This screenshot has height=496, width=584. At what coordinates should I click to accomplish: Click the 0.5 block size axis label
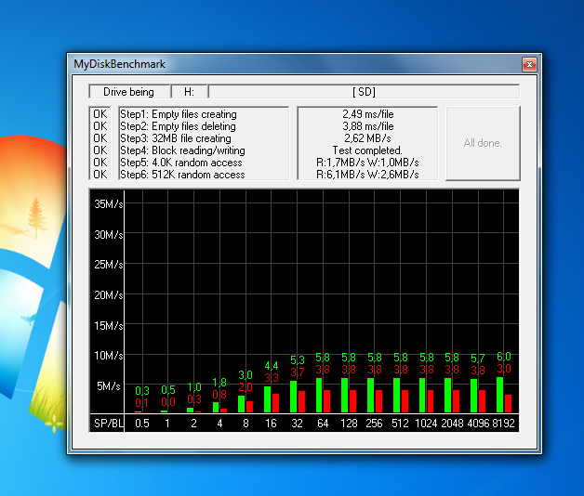[141, 424]
